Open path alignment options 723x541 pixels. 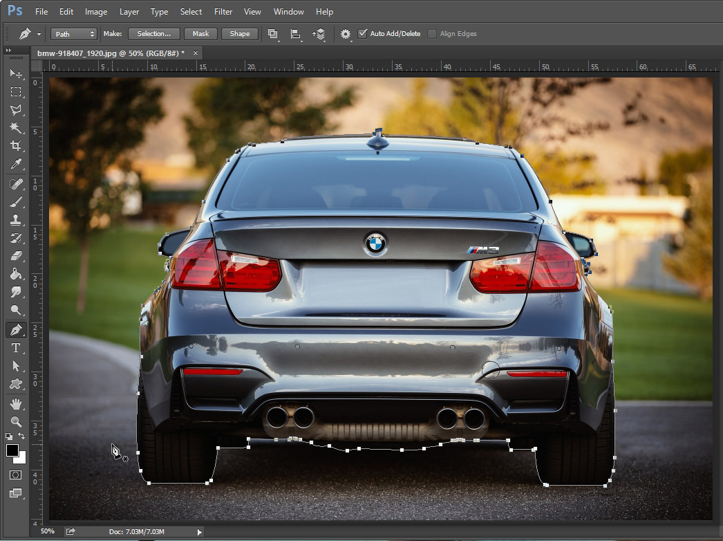point(296,34)
